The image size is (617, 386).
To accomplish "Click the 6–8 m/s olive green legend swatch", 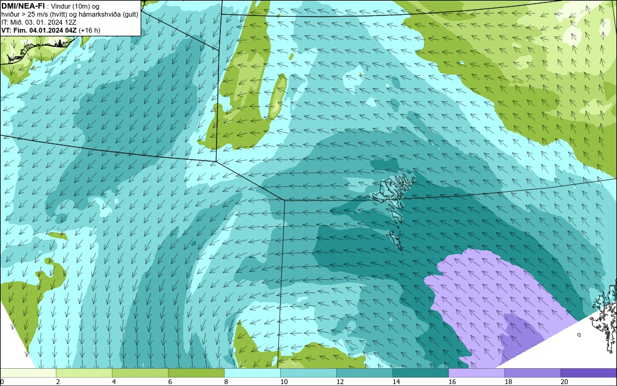I will tap(196, 372).
